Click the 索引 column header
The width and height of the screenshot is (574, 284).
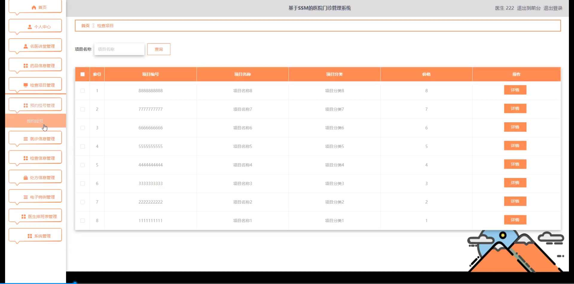[x=97, y=74]
